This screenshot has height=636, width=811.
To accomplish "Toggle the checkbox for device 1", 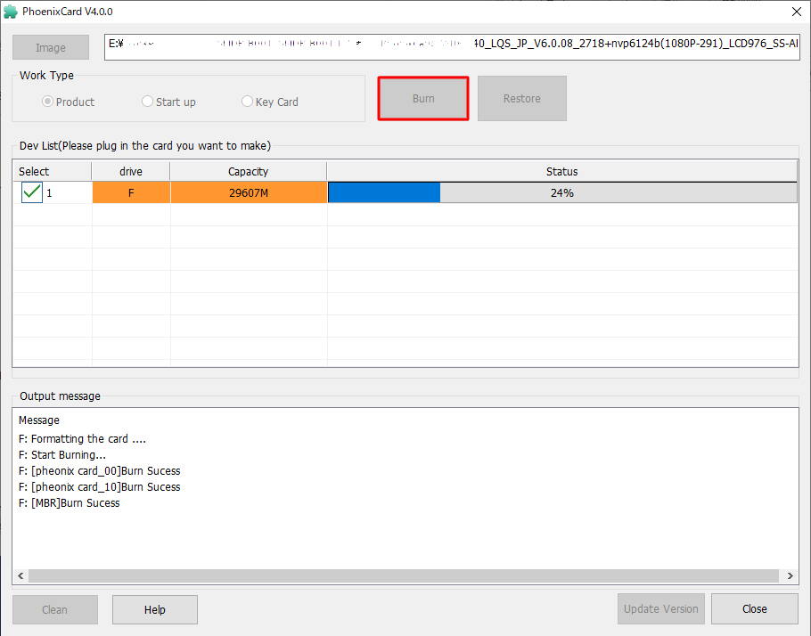I will [32, 192].
